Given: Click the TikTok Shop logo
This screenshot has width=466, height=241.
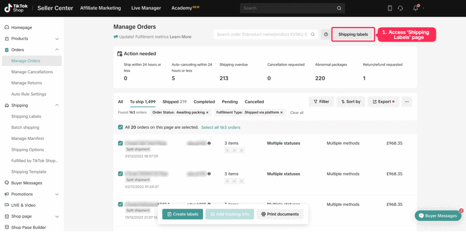Looking at the screenshot, I should point(14,8).
